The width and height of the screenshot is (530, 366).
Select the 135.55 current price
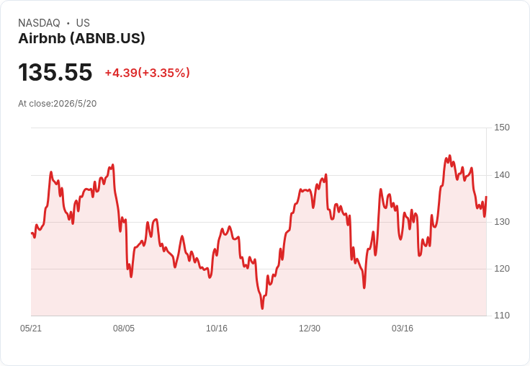55,72
